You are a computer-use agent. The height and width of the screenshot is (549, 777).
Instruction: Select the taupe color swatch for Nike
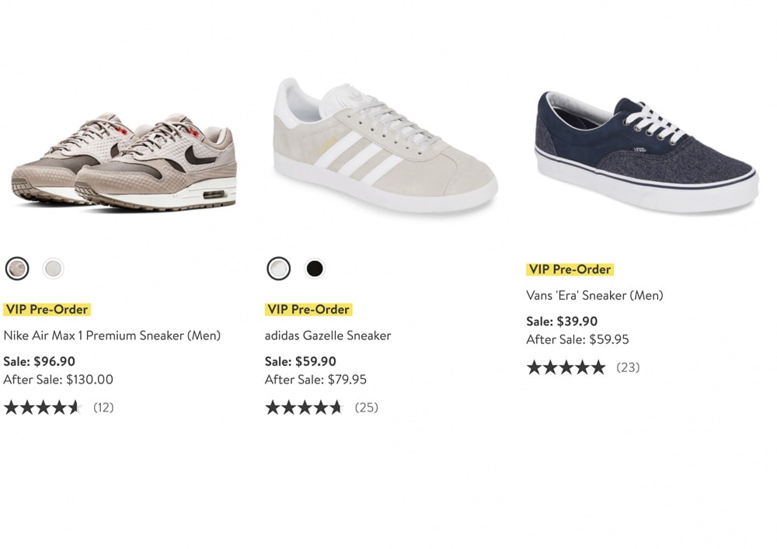[17, 269]
